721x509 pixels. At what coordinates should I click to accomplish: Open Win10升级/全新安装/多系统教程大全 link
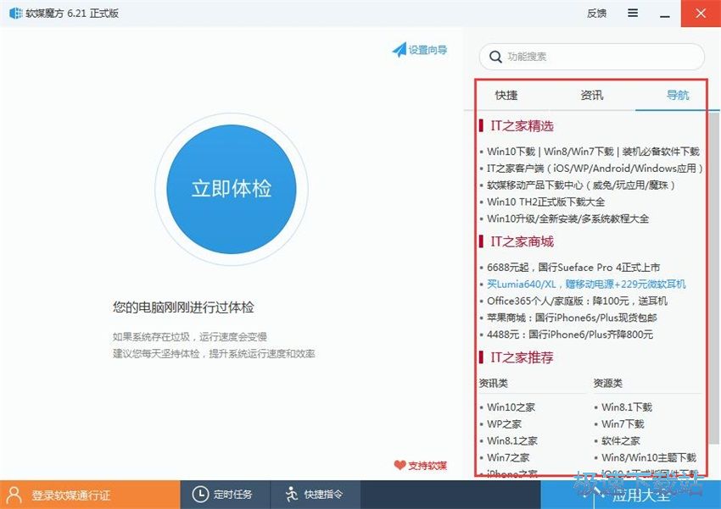[567, 219]
